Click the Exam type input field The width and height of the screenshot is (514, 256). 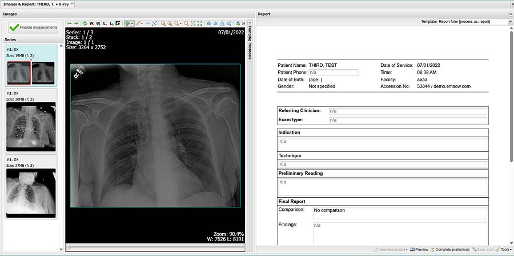click(x=408, y=120)
